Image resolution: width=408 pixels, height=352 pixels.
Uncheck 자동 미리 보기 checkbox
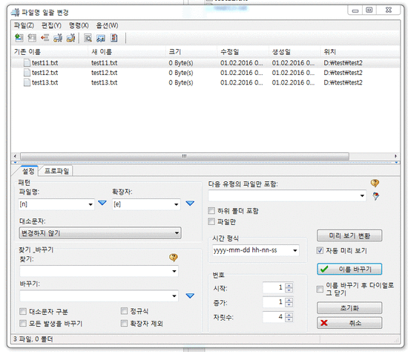(x=320, y=251)
